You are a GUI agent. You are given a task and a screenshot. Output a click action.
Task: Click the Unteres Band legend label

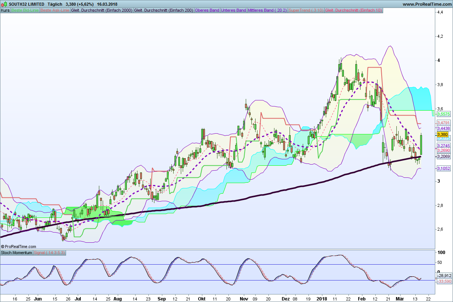233,10
